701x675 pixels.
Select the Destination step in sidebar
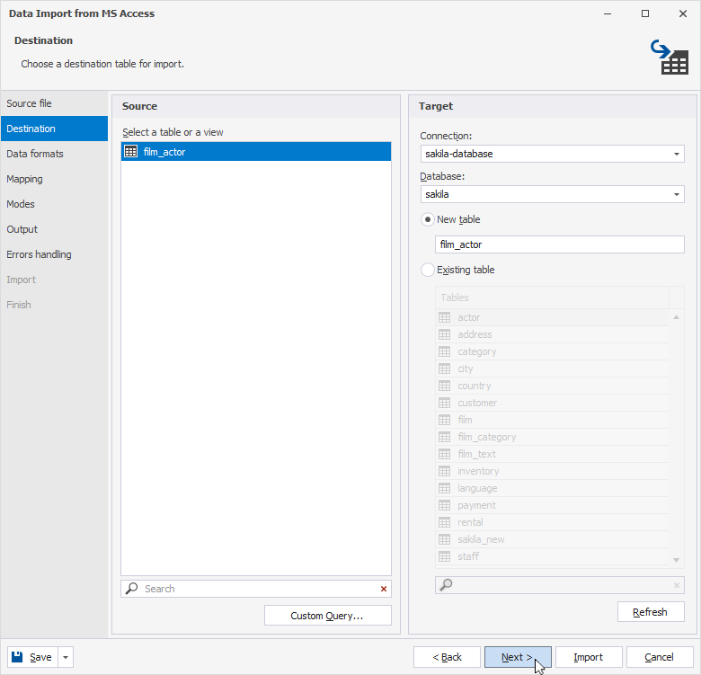pyautogui.click(x=54, y=129)
